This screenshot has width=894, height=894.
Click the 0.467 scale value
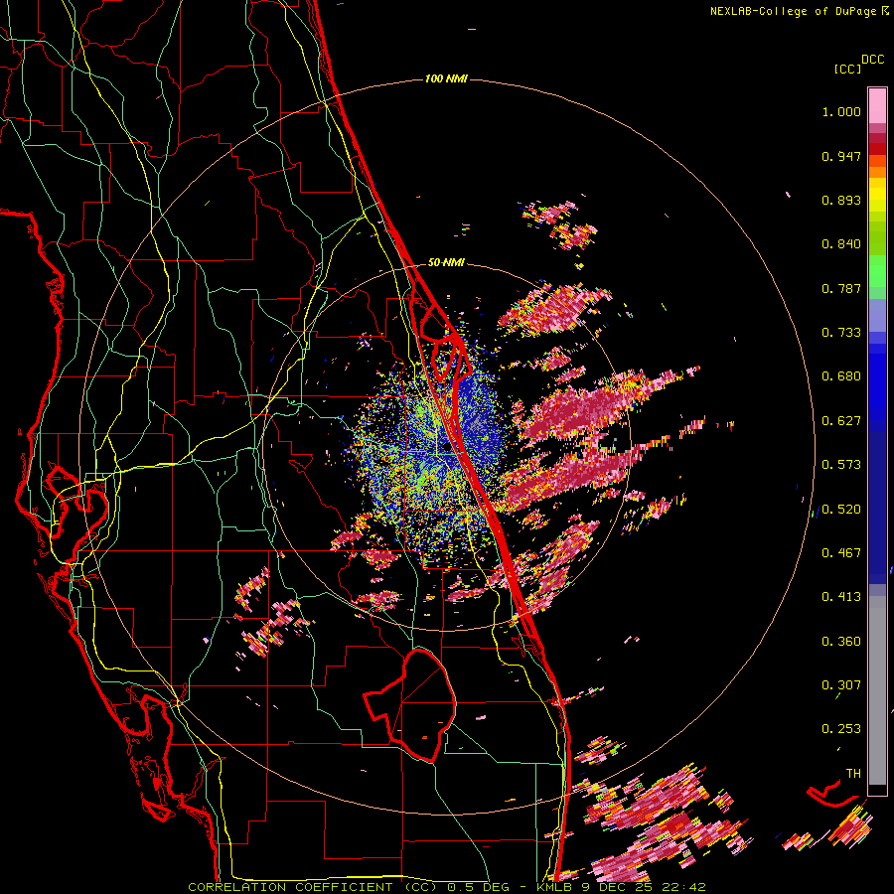tap(841, 553)
